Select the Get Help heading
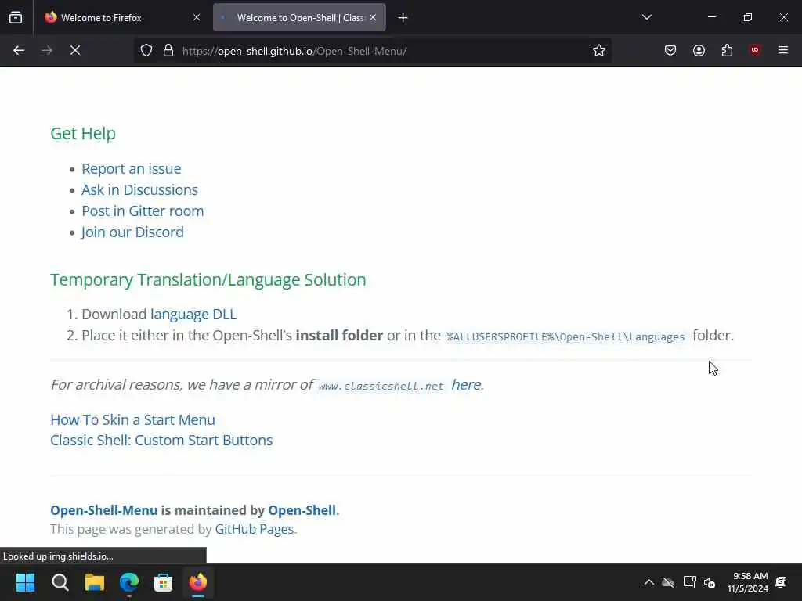This screenshot has width=802, height=601. coord(83,133)
